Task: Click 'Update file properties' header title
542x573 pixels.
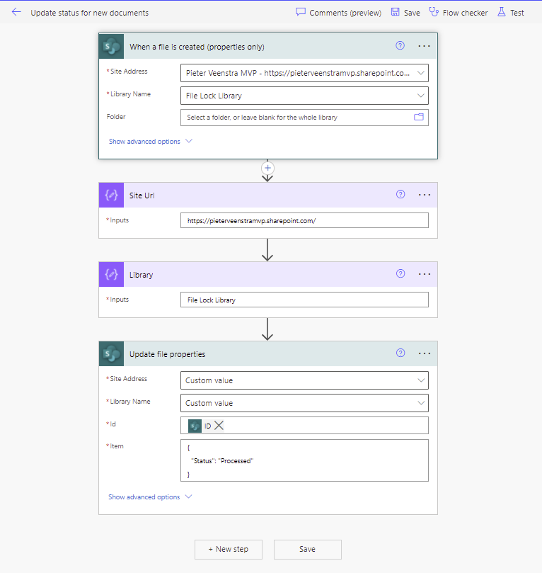Action: [167, 354]
